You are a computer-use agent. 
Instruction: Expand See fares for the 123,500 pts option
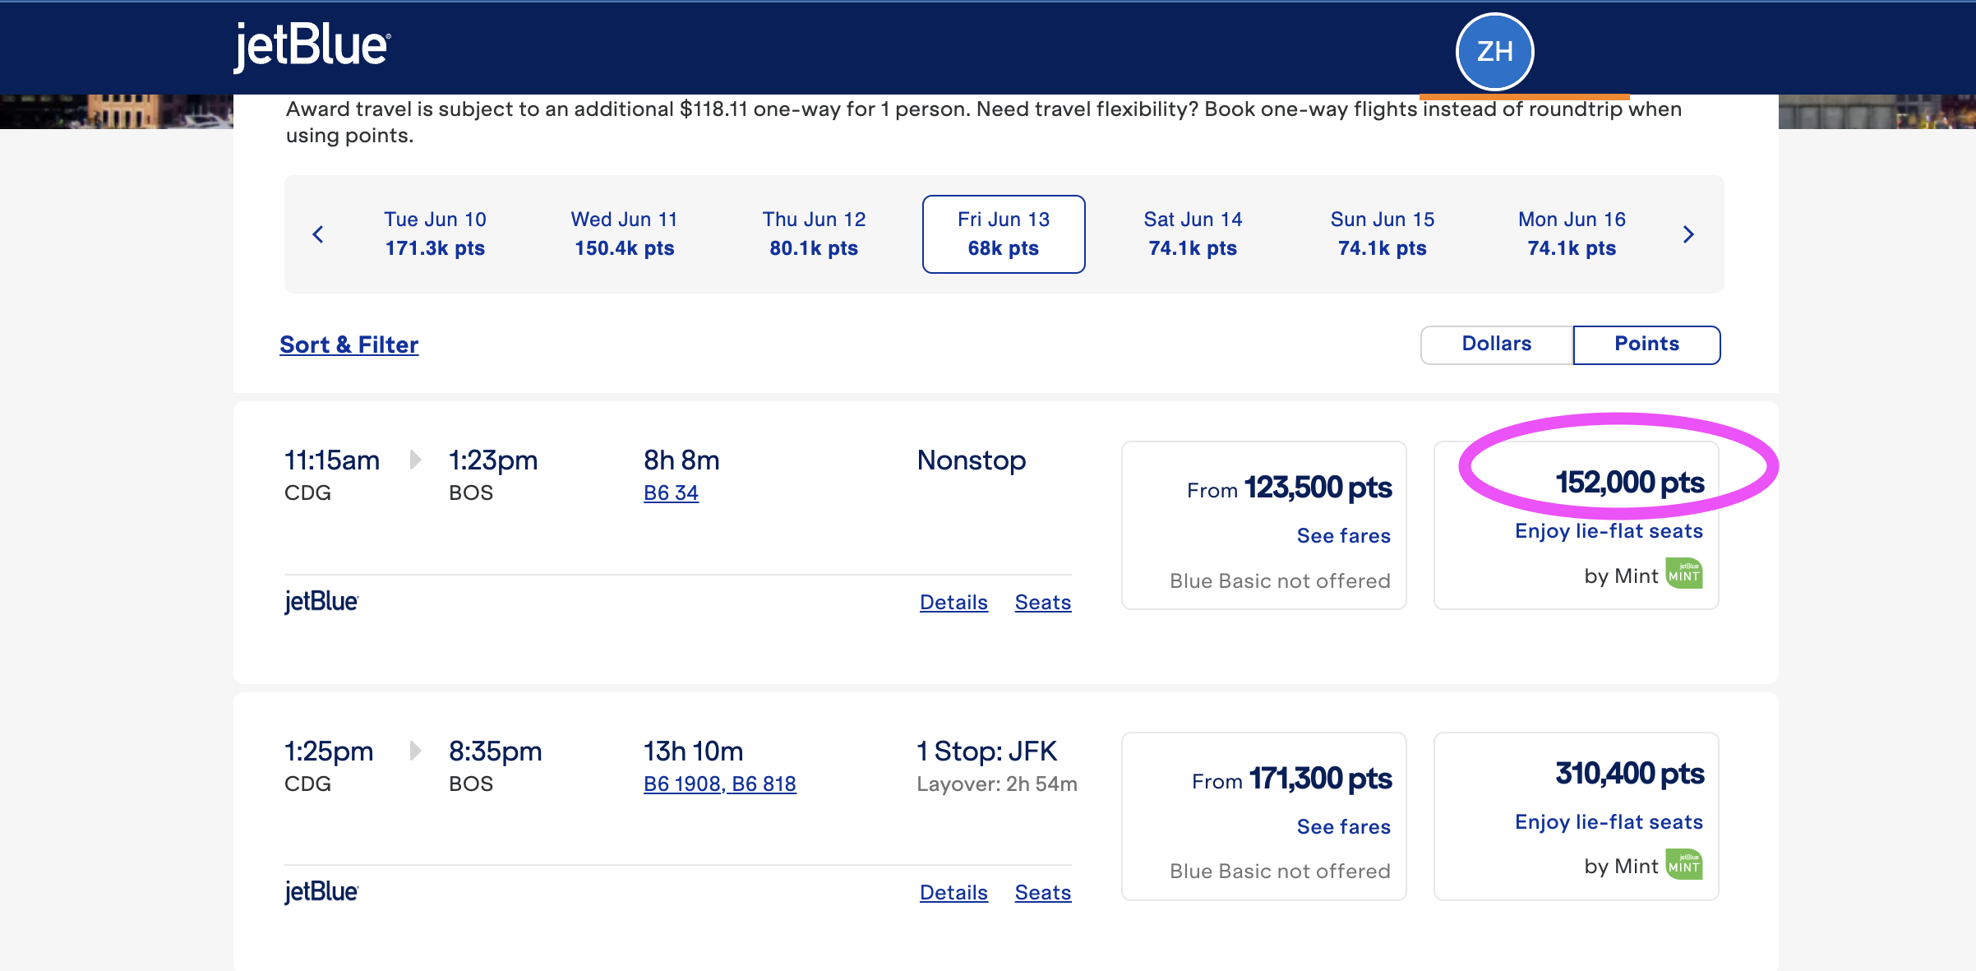point(1344,536)
